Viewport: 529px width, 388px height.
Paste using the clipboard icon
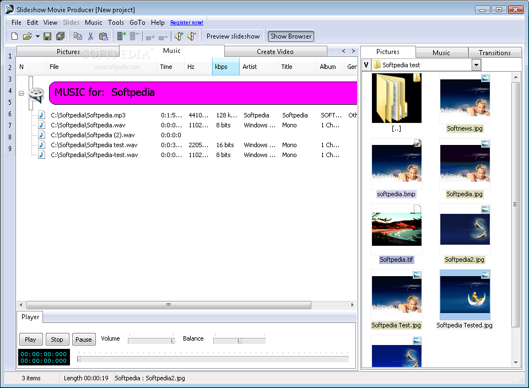click(x=103, y=36)
